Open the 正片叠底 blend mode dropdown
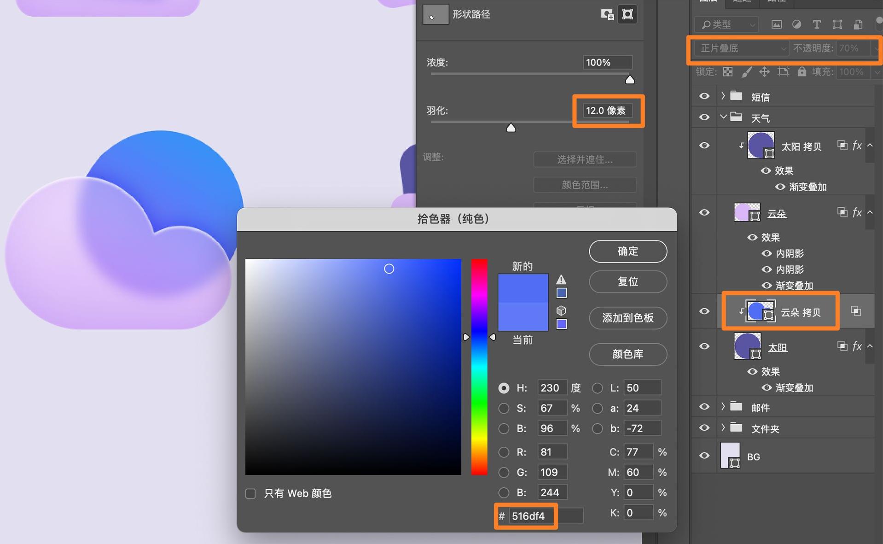 (740, 48)
